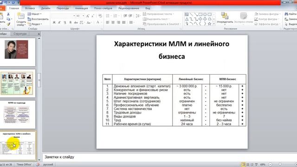This screenshot has height=167, width=297.
Task: Apply bold formatting (Ж)
Action: pos(54,23)
